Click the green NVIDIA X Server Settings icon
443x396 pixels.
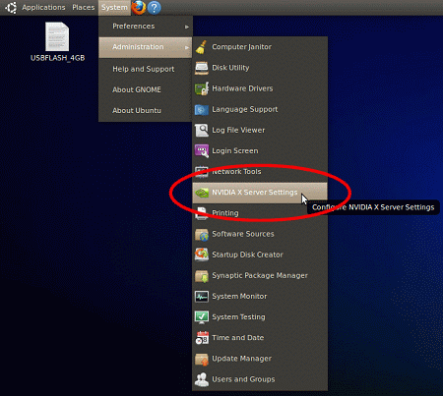[x=202, y=193]
